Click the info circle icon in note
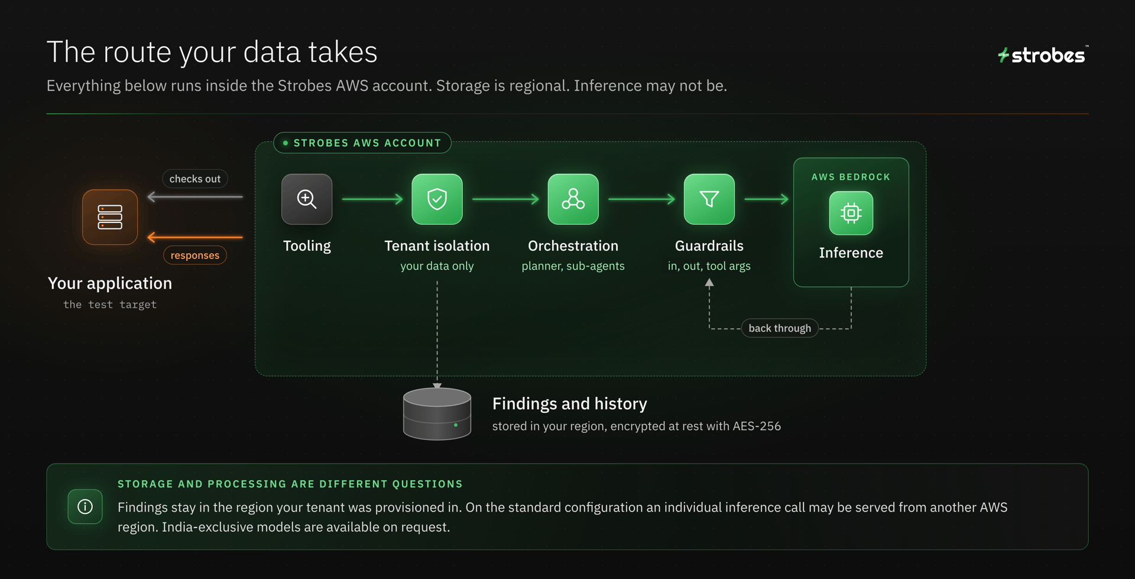The width and height of the screenshot is (1135, 579). coord(85,507)
